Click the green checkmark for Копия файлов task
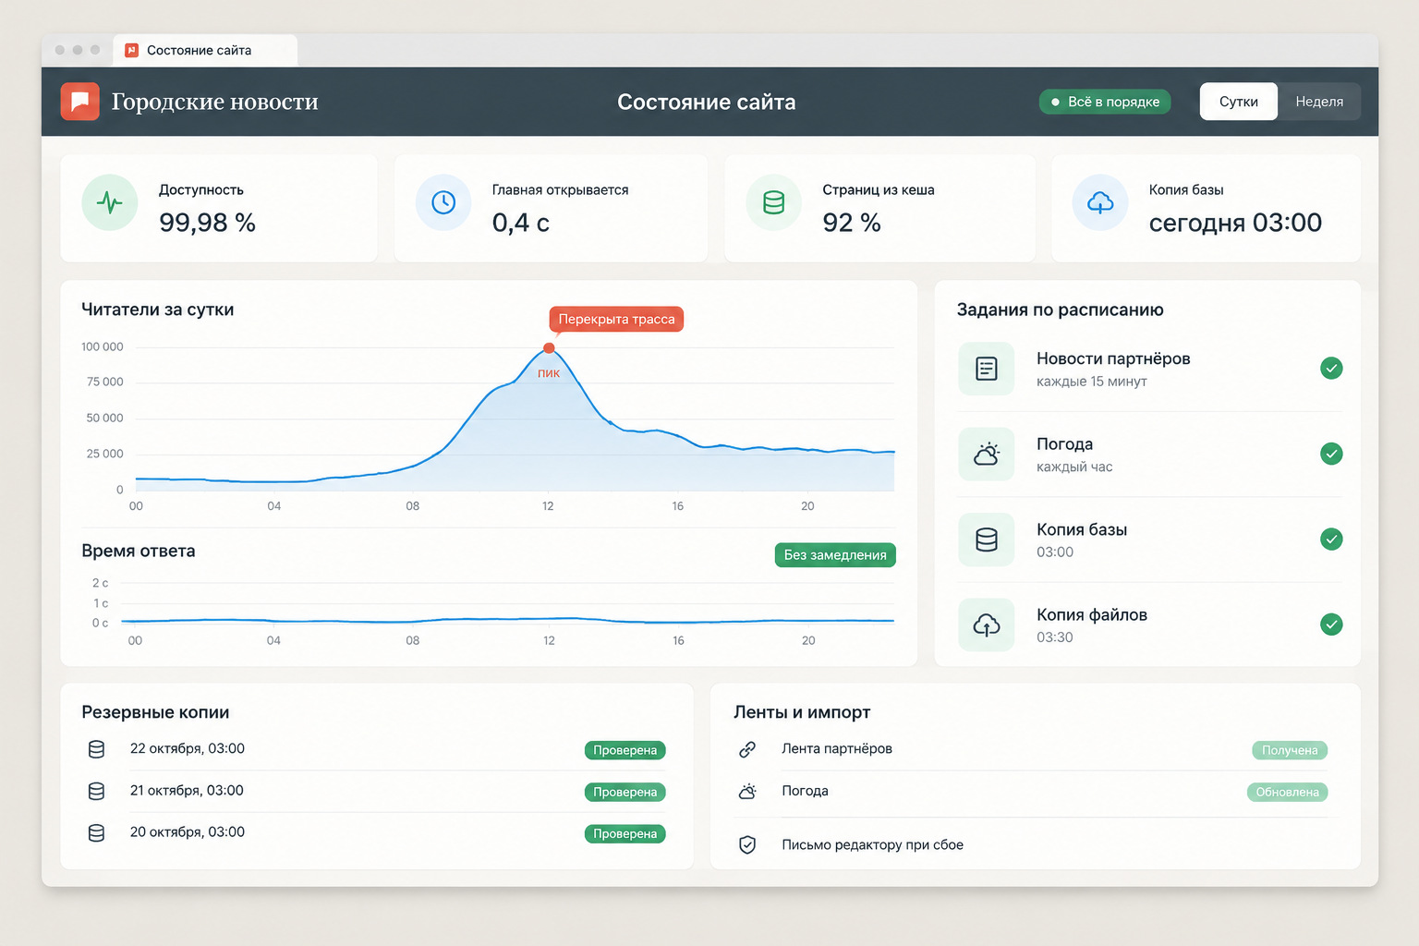 [1331, 625]
